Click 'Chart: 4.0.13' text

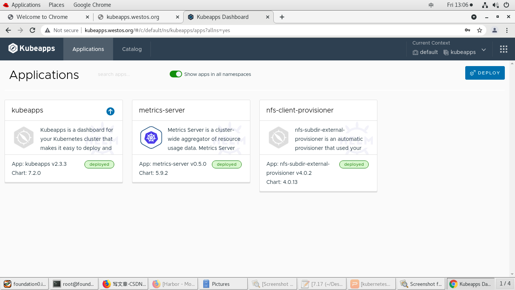tap(282, 182)
